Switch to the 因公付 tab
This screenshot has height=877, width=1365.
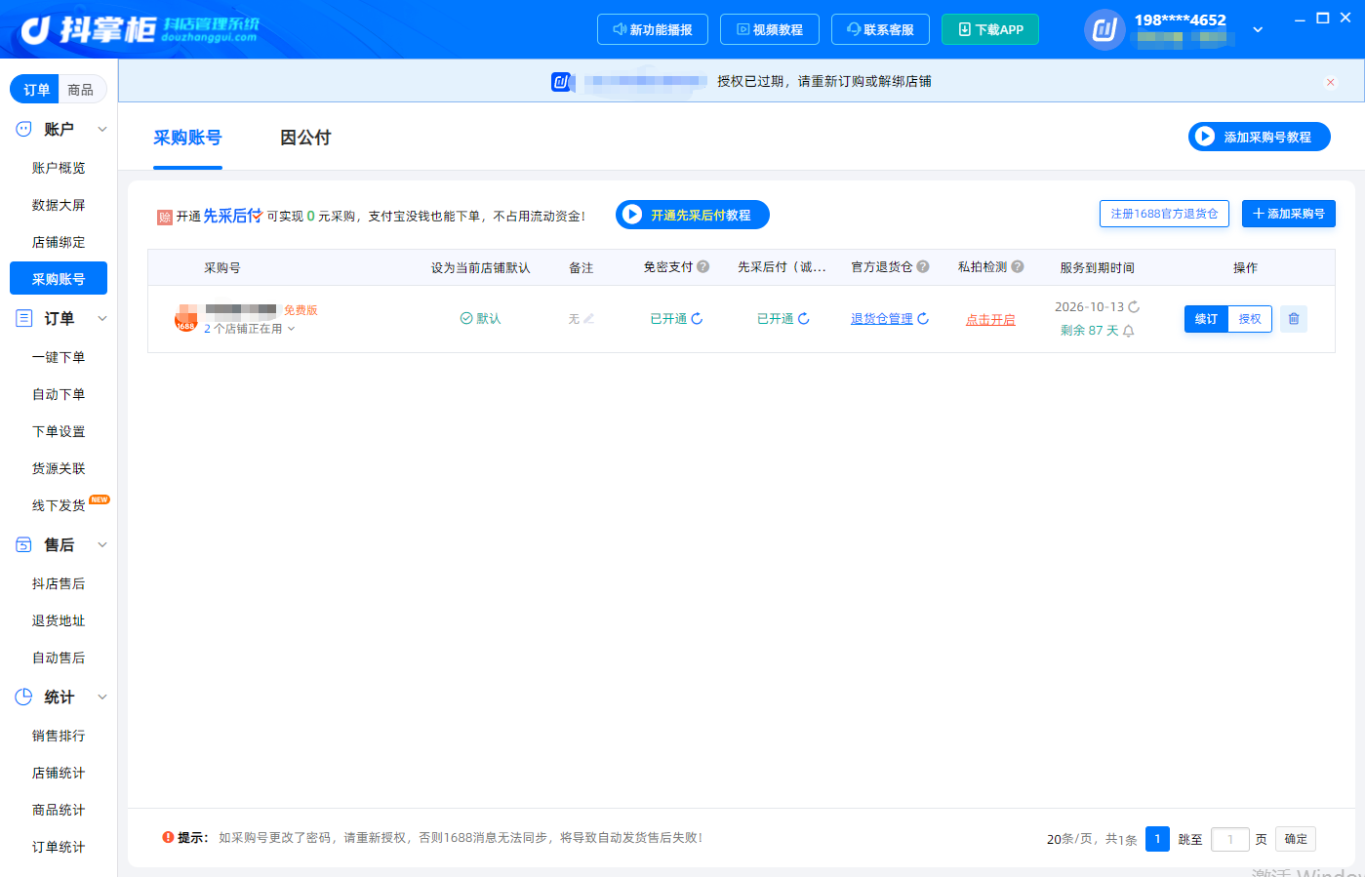pyautogui.click(x=305, y=138)
